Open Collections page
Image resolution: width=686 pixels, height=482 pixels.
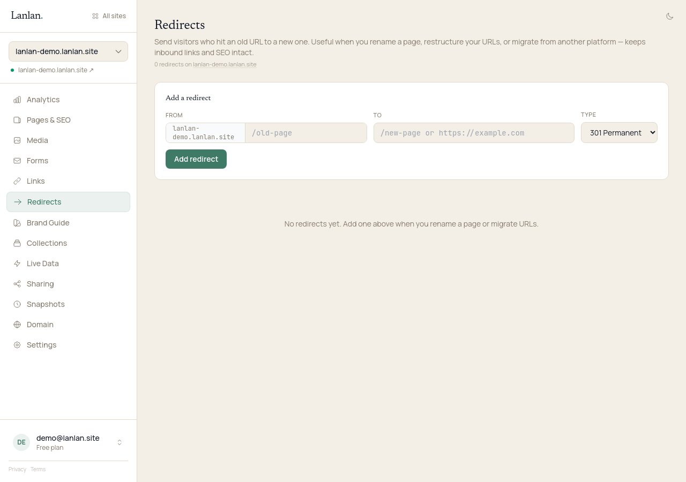tap(68, 243)
